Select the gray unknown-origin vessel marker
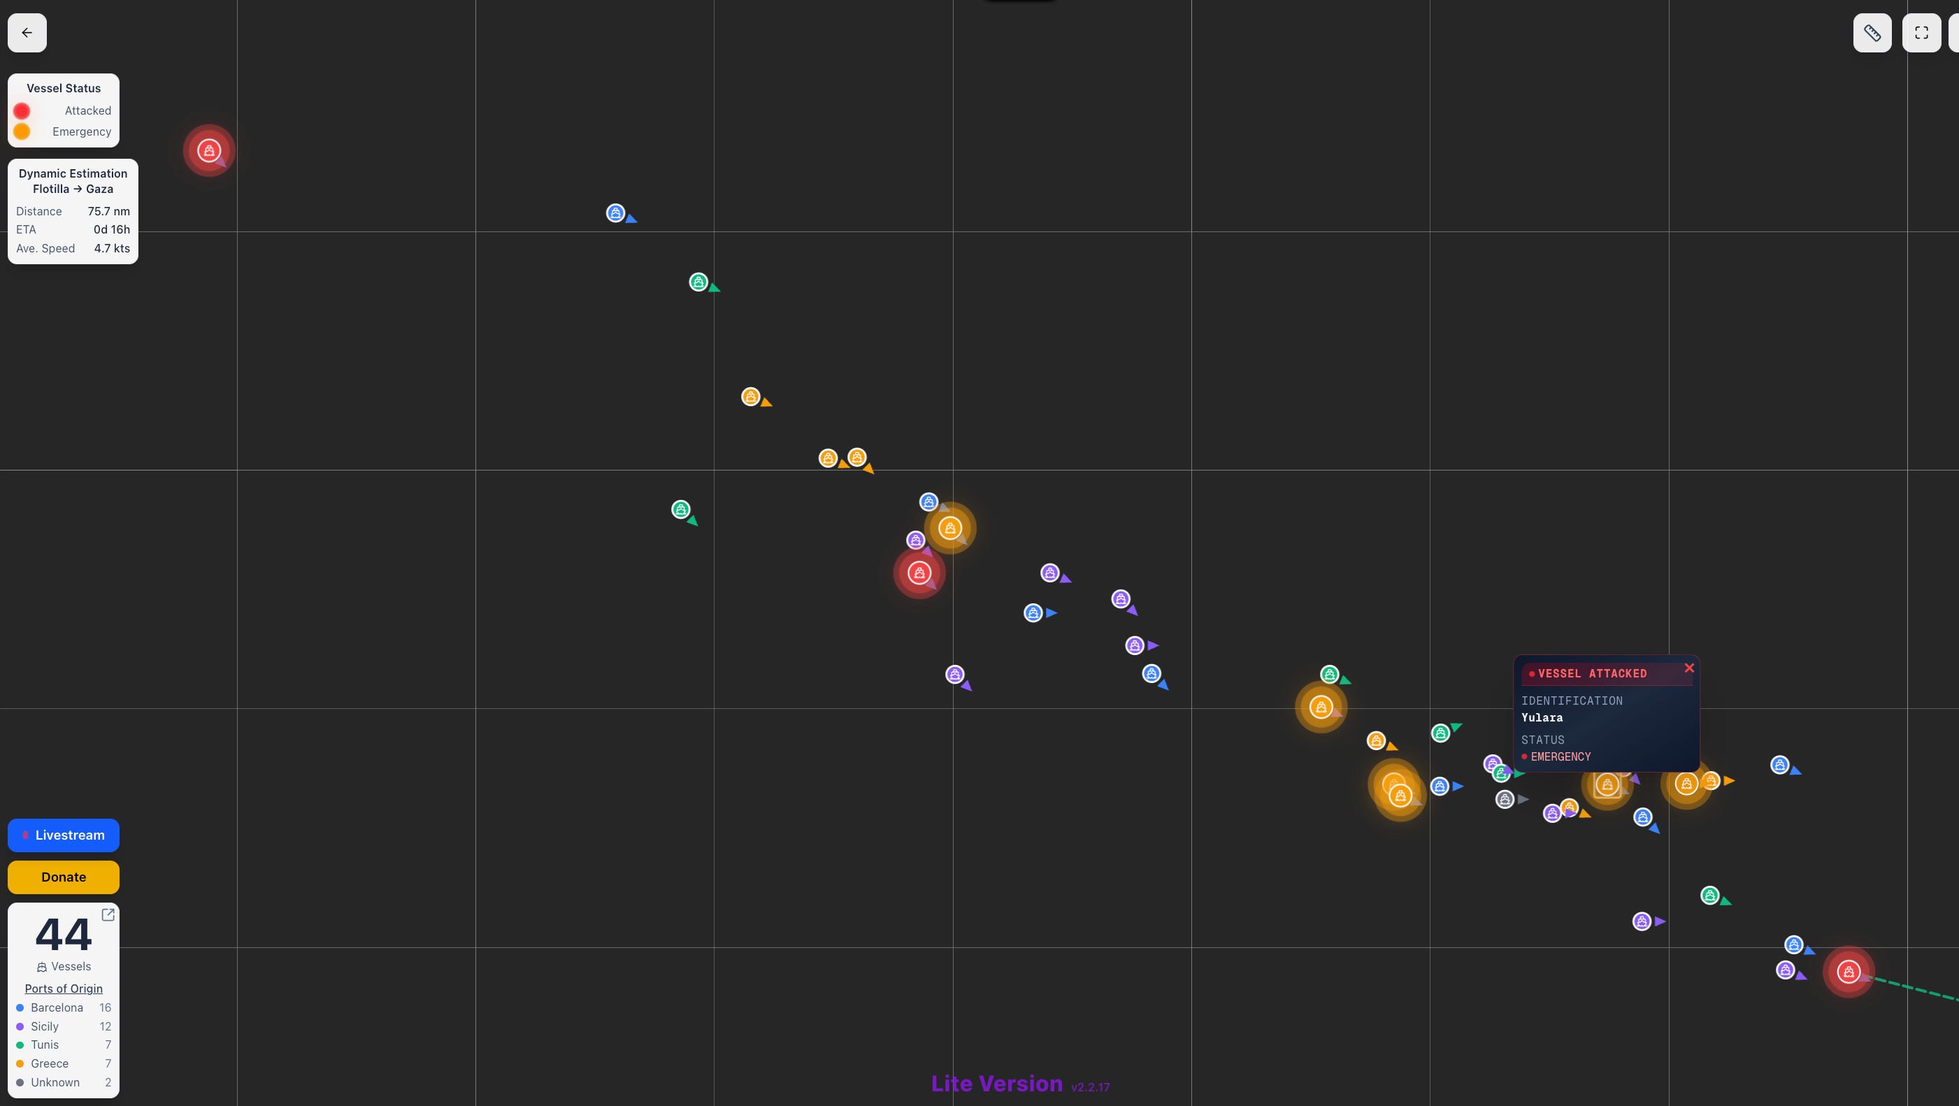Viewport: 1959px width, 1106px height. coord(1505,798)
